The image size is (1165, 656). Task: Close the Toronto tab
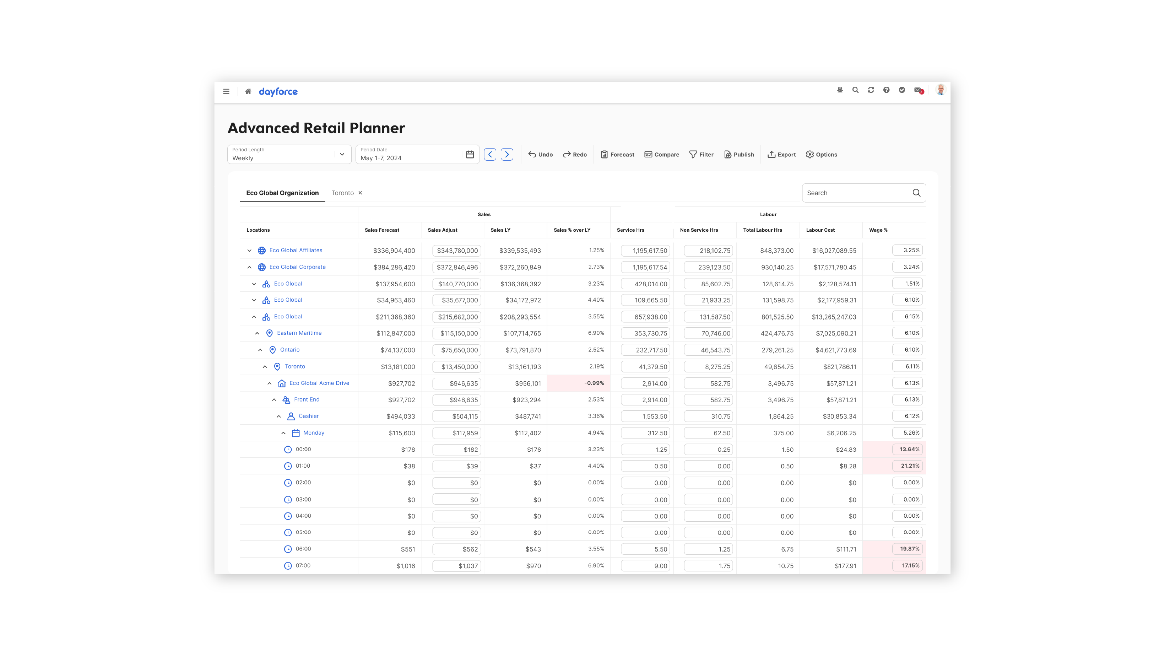click(360, 193)
